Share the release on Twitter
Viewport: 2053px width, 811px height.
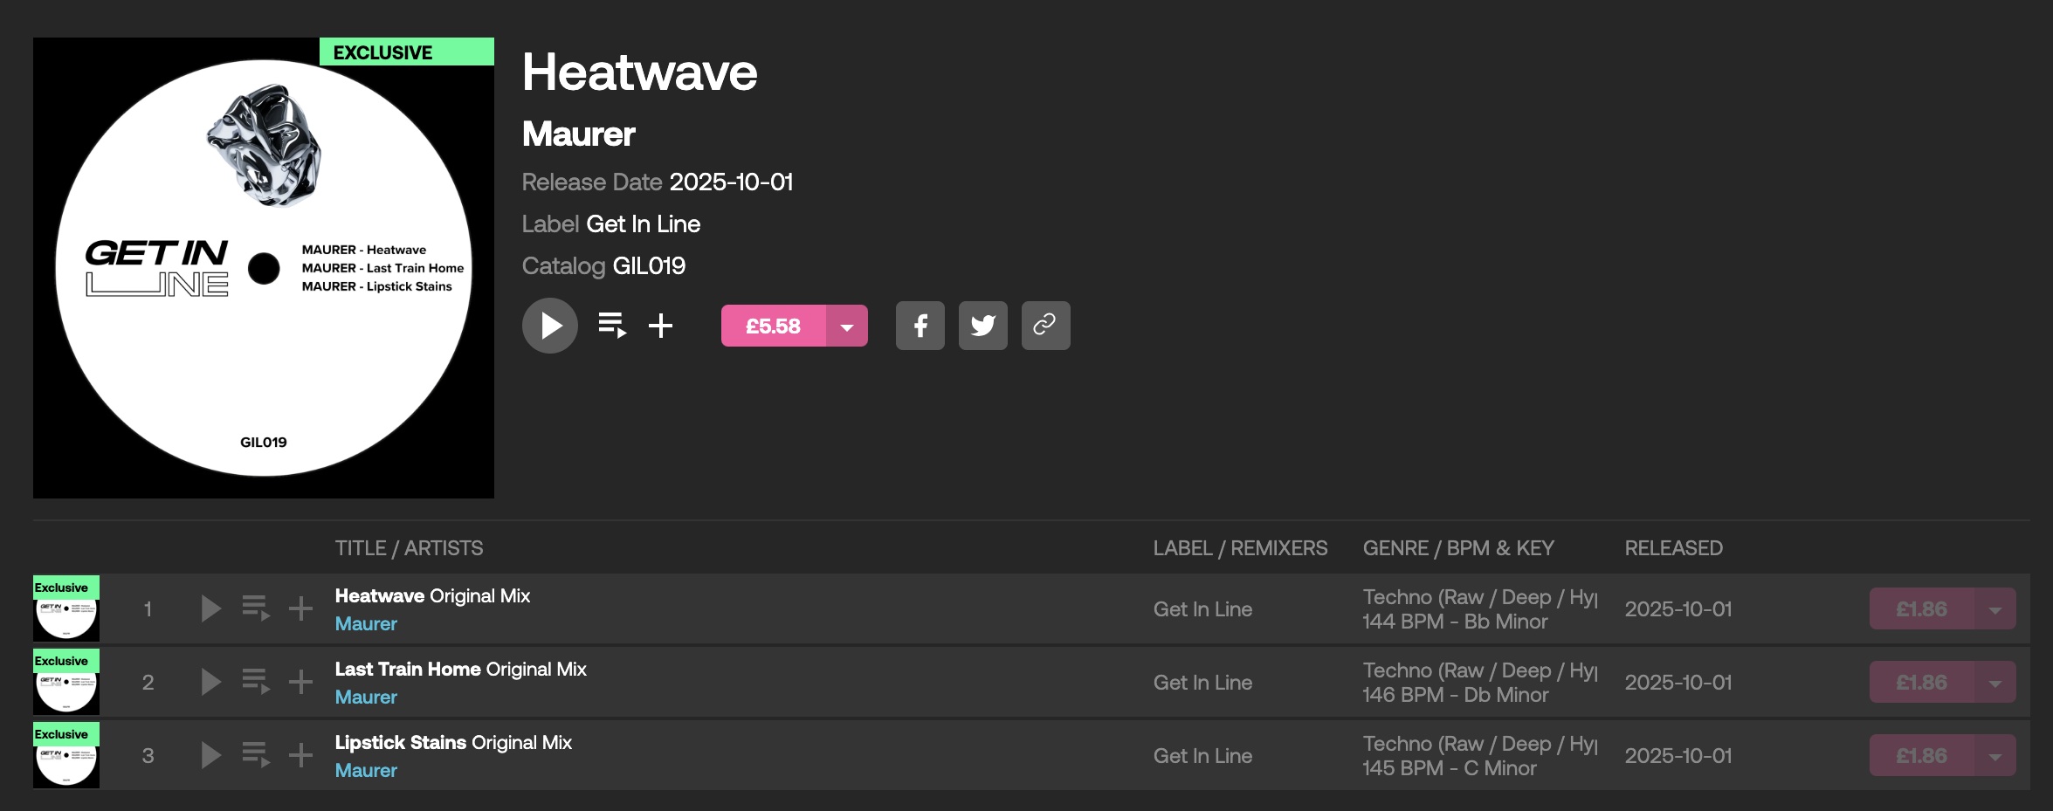point(982,326)
